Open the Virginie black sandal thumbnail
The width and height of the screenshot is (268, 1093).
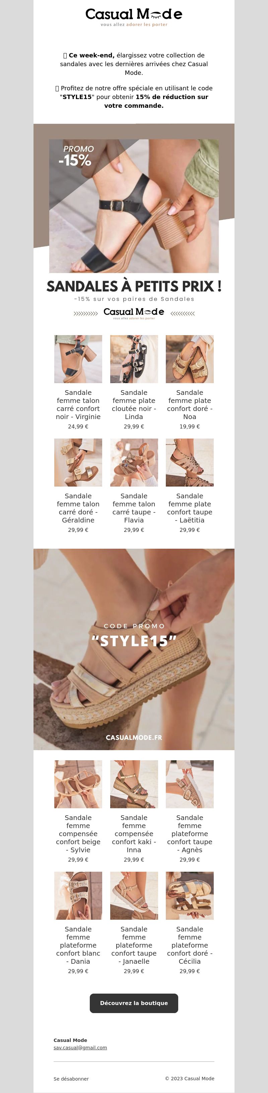(78, 359)
